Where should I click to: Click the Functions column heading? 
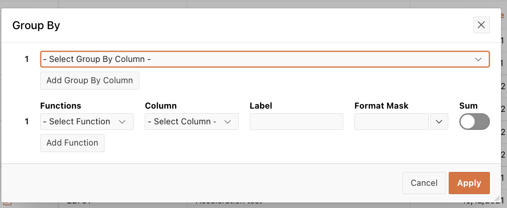[61, 105]
